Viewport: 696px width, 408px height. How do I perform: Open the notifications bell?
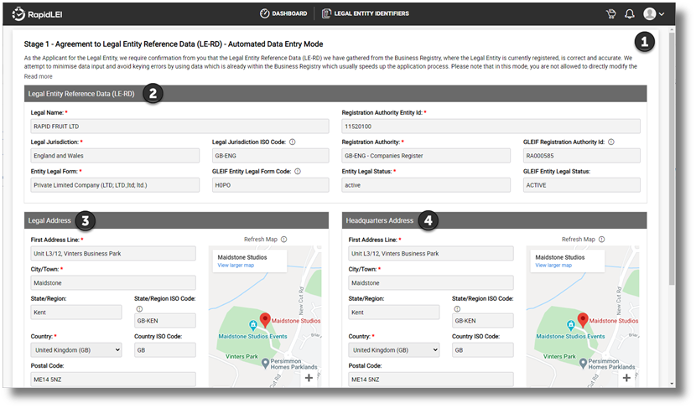click(x=629, y=13)
